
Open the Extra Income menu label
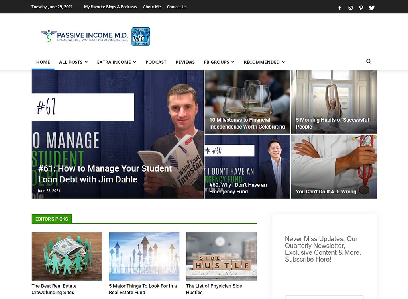(114, 62)
